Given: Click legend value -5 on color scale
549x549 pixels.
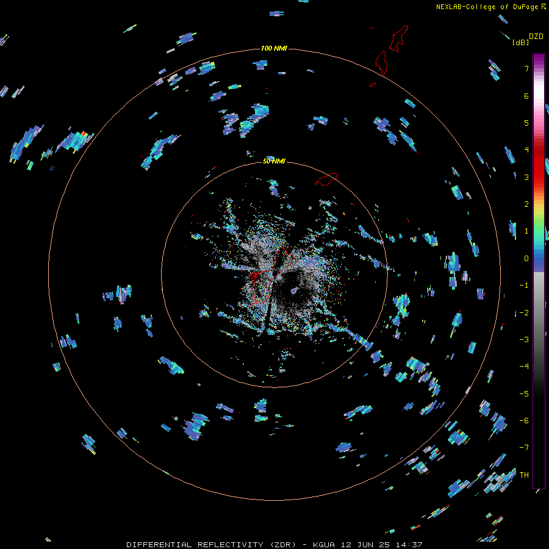Looking at the screenshot, I should [524, 394].
